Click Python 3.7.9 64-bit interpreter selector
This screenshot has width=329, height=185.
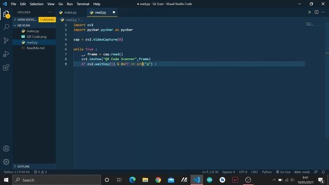[17, 172]
